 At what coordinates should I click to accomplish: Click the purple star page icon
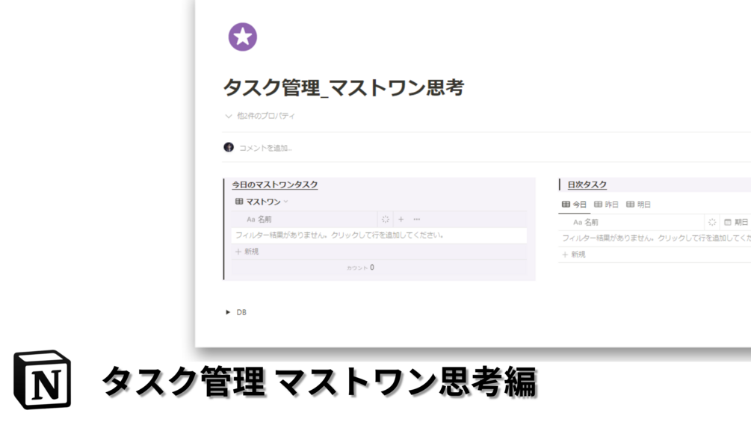click(242, 37)
